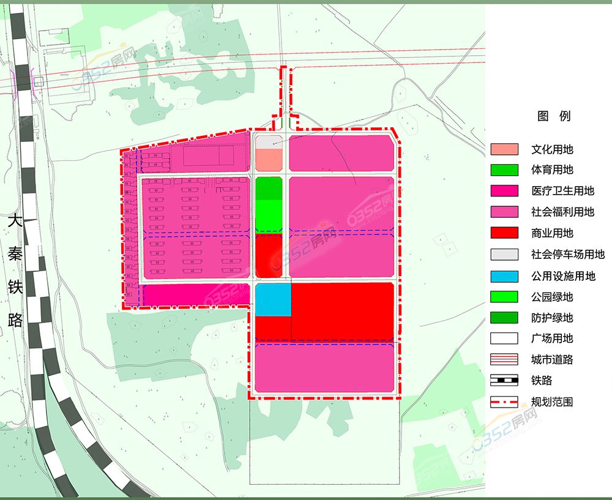612x500 pixels.
Task: Click the 文化用地 salmon legend swatch
Action: click(x=504, y=149)
